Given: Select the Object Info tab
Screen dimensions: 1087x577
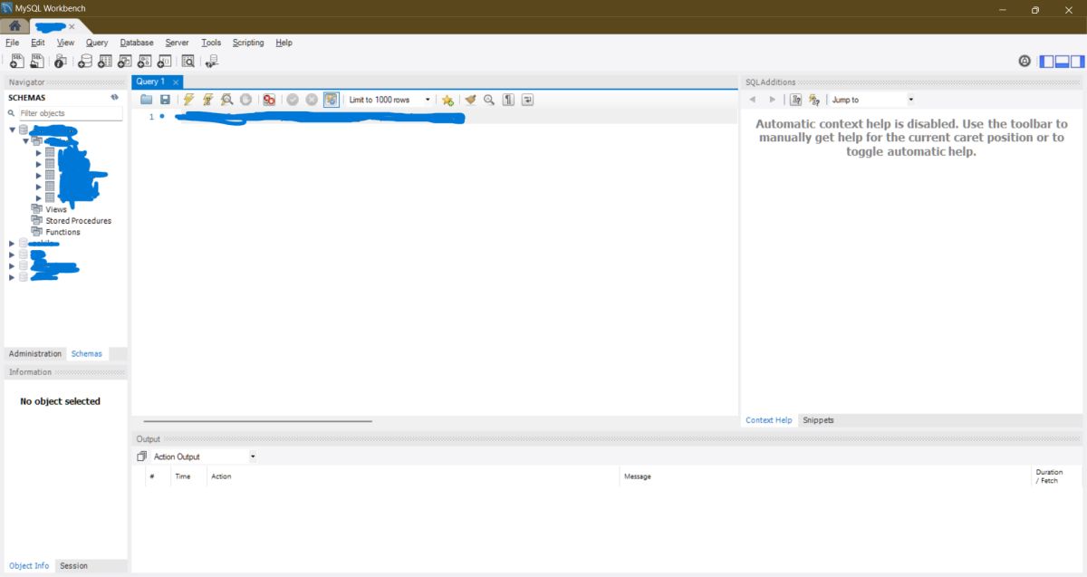Looking at the screenshot, I should (29, 565).
